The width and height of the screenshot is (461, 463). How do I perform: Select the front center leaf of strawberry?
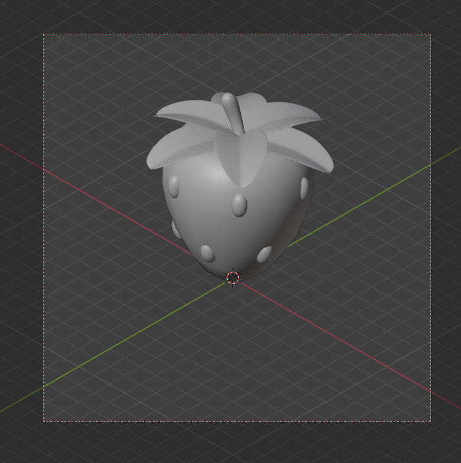[x=241, y=158]
